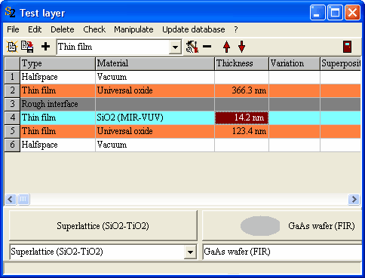Select row header number 6

[x=12, y=145]
